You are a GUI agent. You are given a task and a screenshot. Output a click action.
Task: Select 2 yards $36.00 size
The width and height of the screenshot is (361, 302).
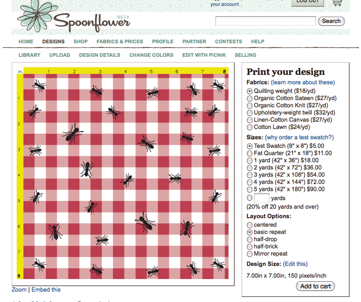tap(250, 168)
